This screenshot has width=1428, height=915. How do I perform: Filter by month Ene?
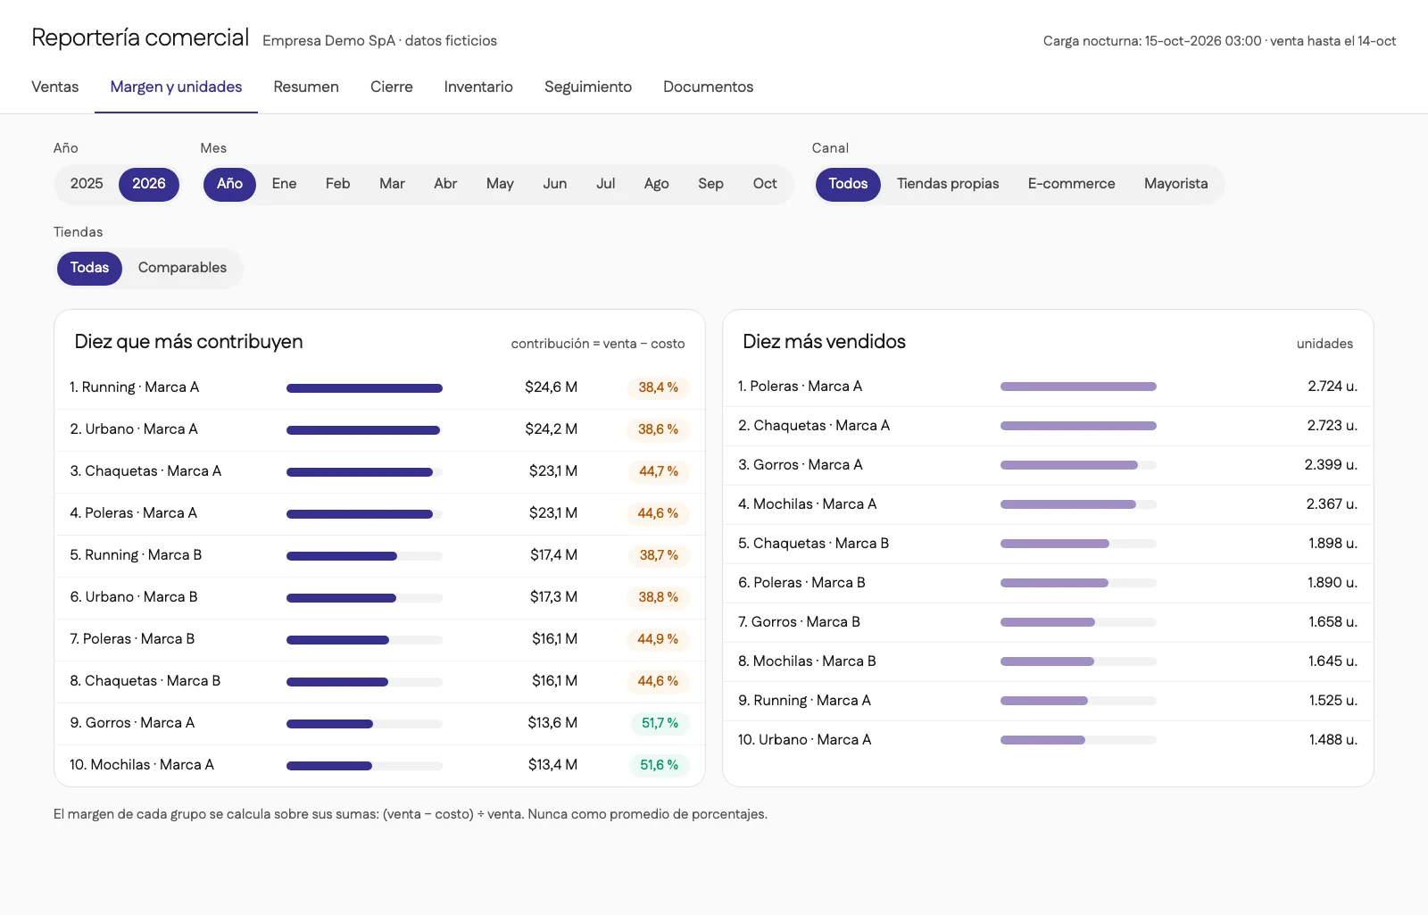coord(284,184)
